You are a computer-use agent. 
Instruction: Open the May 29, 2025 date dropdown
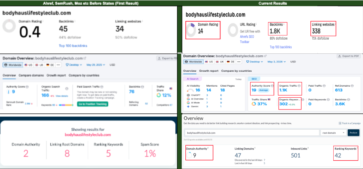tap(96, 65)
